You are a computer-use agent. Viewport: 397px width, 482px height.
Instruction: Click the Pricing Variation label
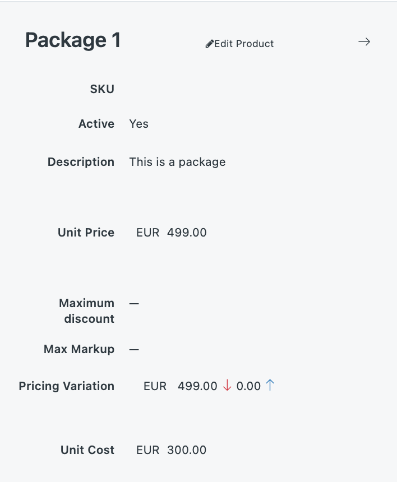[66, 386]
